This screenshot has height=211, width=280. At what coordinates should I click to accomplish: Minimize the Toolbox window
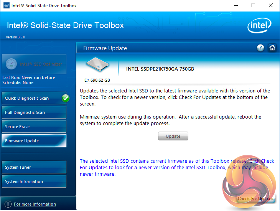[236, 5]
